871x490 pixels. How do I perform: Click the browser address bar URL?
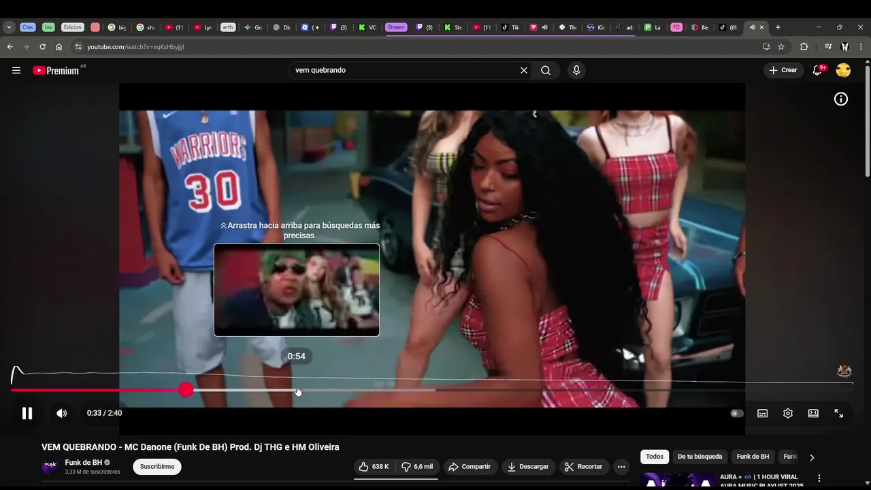pyautogui.click(x=135, y=47)
